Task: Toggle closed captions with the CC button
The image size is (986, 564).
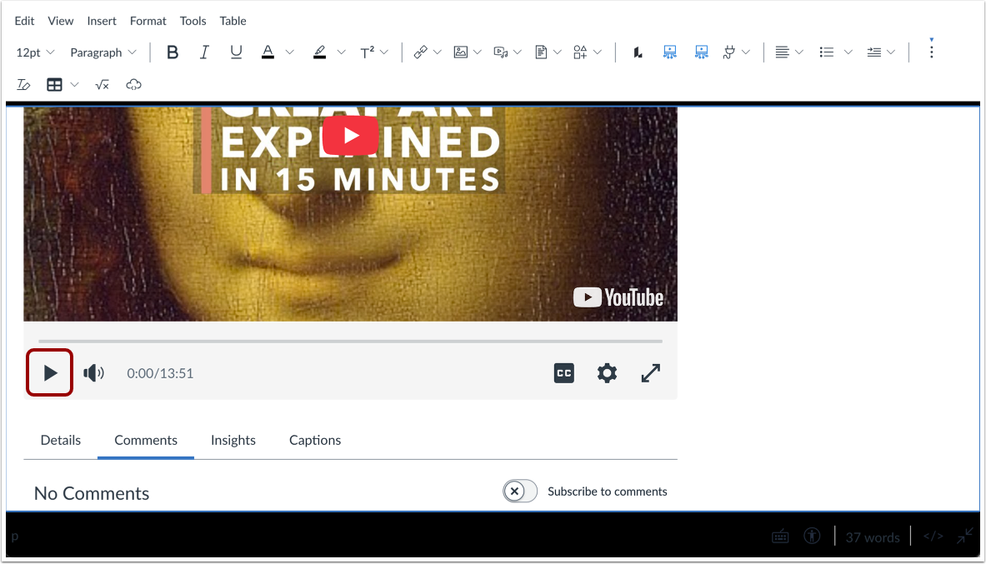Action: (564, 373)
